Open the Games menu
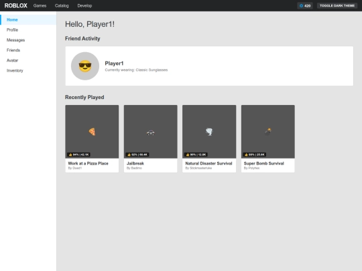362x271 pixels. [40, 5]
